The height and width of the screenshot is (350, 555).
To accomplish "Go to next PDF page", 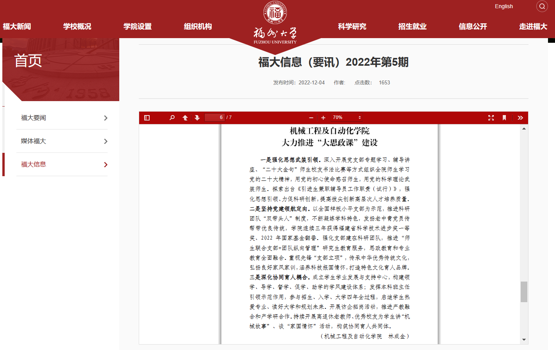I will pos(197,118).
